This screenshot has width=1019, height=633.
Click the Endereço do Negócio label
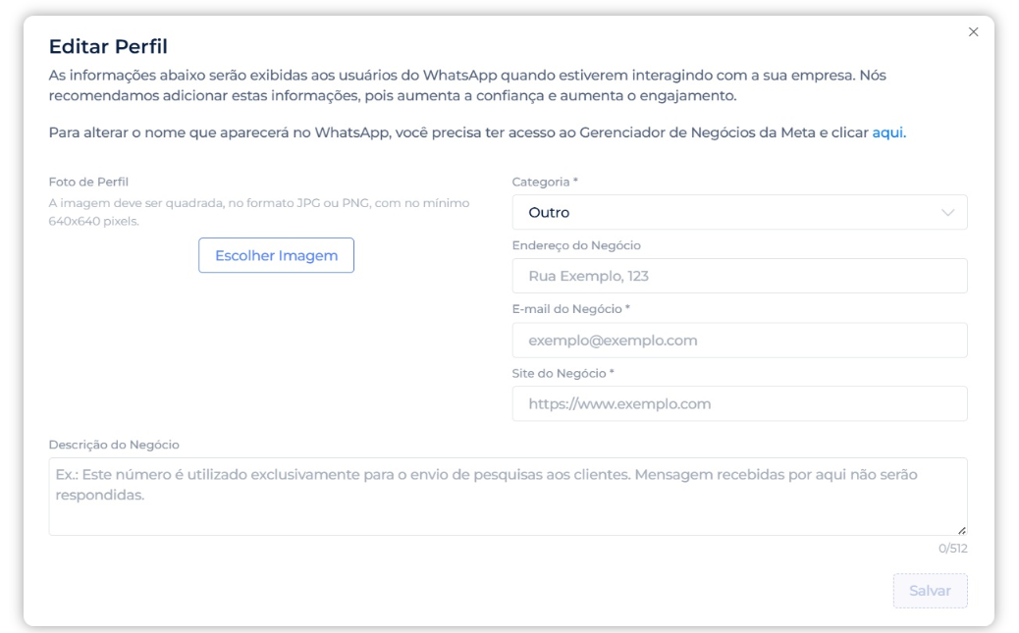[x=576, y=245]
